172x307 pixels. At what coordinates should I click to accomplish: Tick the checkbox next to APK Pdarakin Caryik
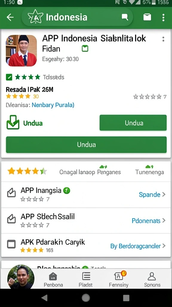[x=11, y=244]
